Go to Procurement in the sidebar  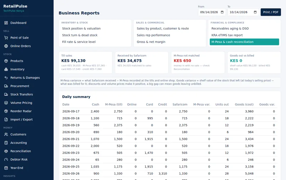point(27,86)
